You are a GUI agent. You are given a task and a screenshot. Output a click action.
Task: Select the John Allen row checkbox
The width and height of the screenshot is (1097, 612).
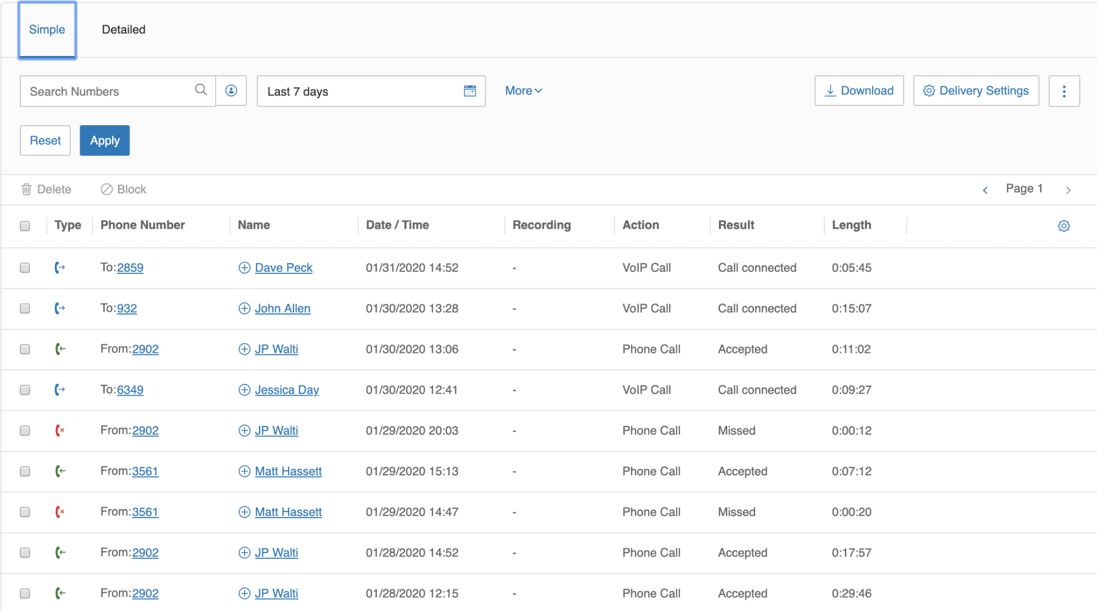point(25,308)
